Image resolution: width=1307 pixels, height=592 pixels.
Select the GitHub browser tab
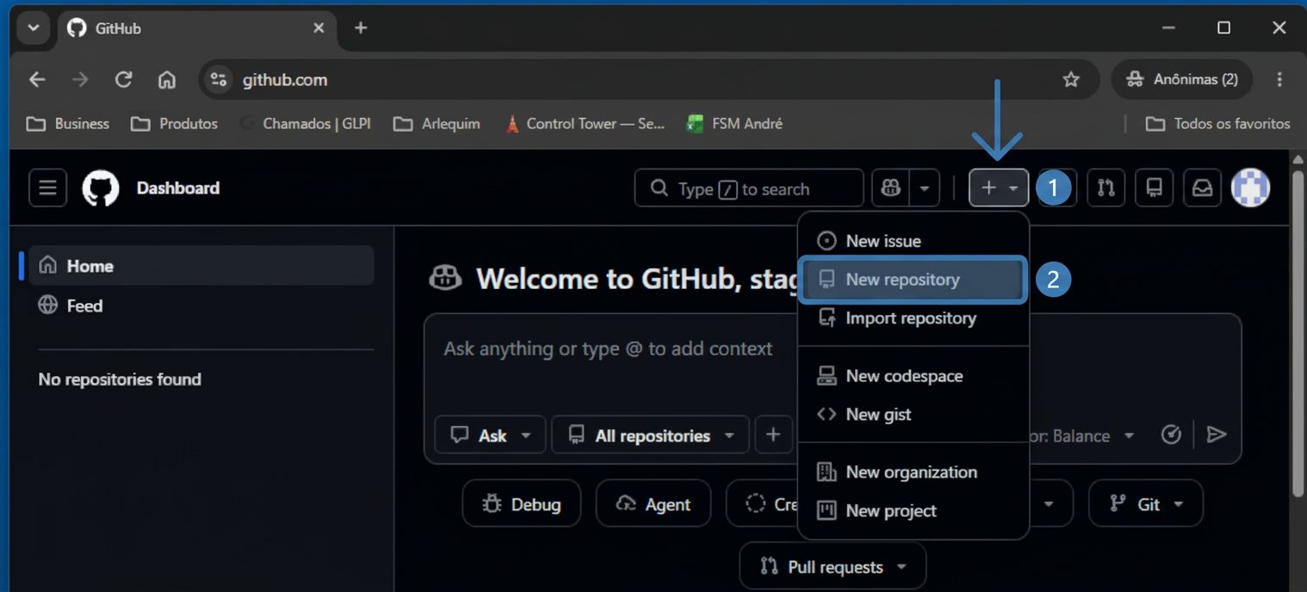pos(196,28)
